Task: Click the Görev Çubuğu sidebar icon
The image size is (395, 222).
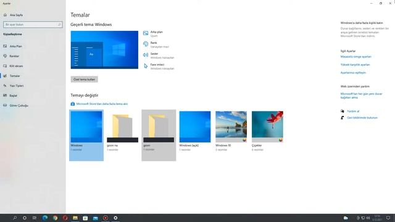Action: pyautogui.click(x=5, y=105)
